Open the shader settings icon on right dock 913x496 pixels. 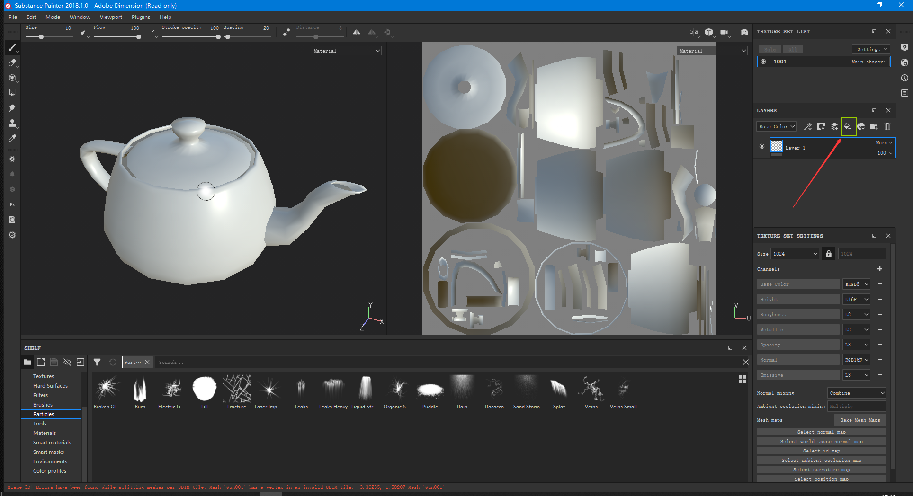click(x=904, y=62)
